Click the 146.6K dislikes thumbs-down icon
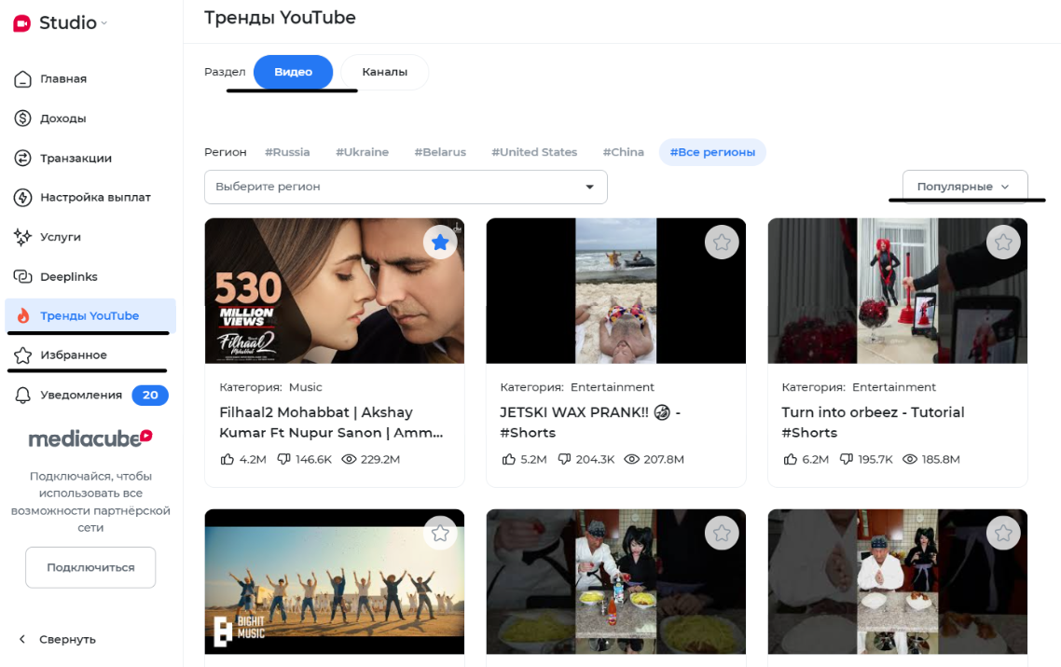The width and height of the screenshot is (1061, 667). 283,459
